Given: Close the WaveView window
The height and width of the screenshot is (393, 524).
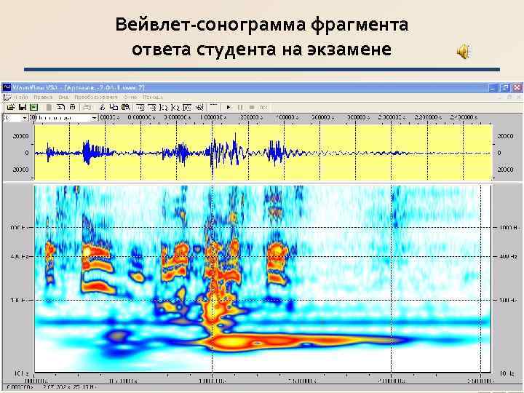Looking at the screenshot, I should [517, 87].
